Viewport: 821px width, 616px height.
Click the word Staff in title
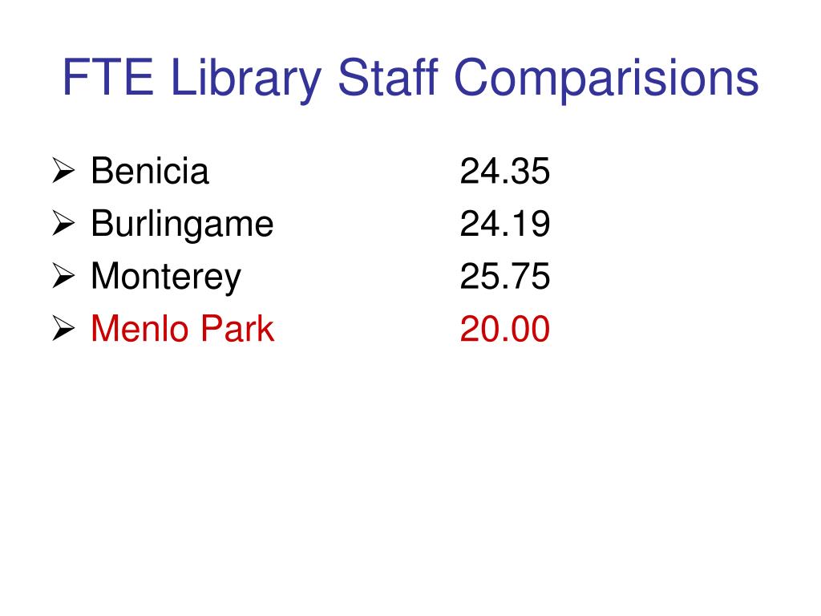click(x=388, y=76)
